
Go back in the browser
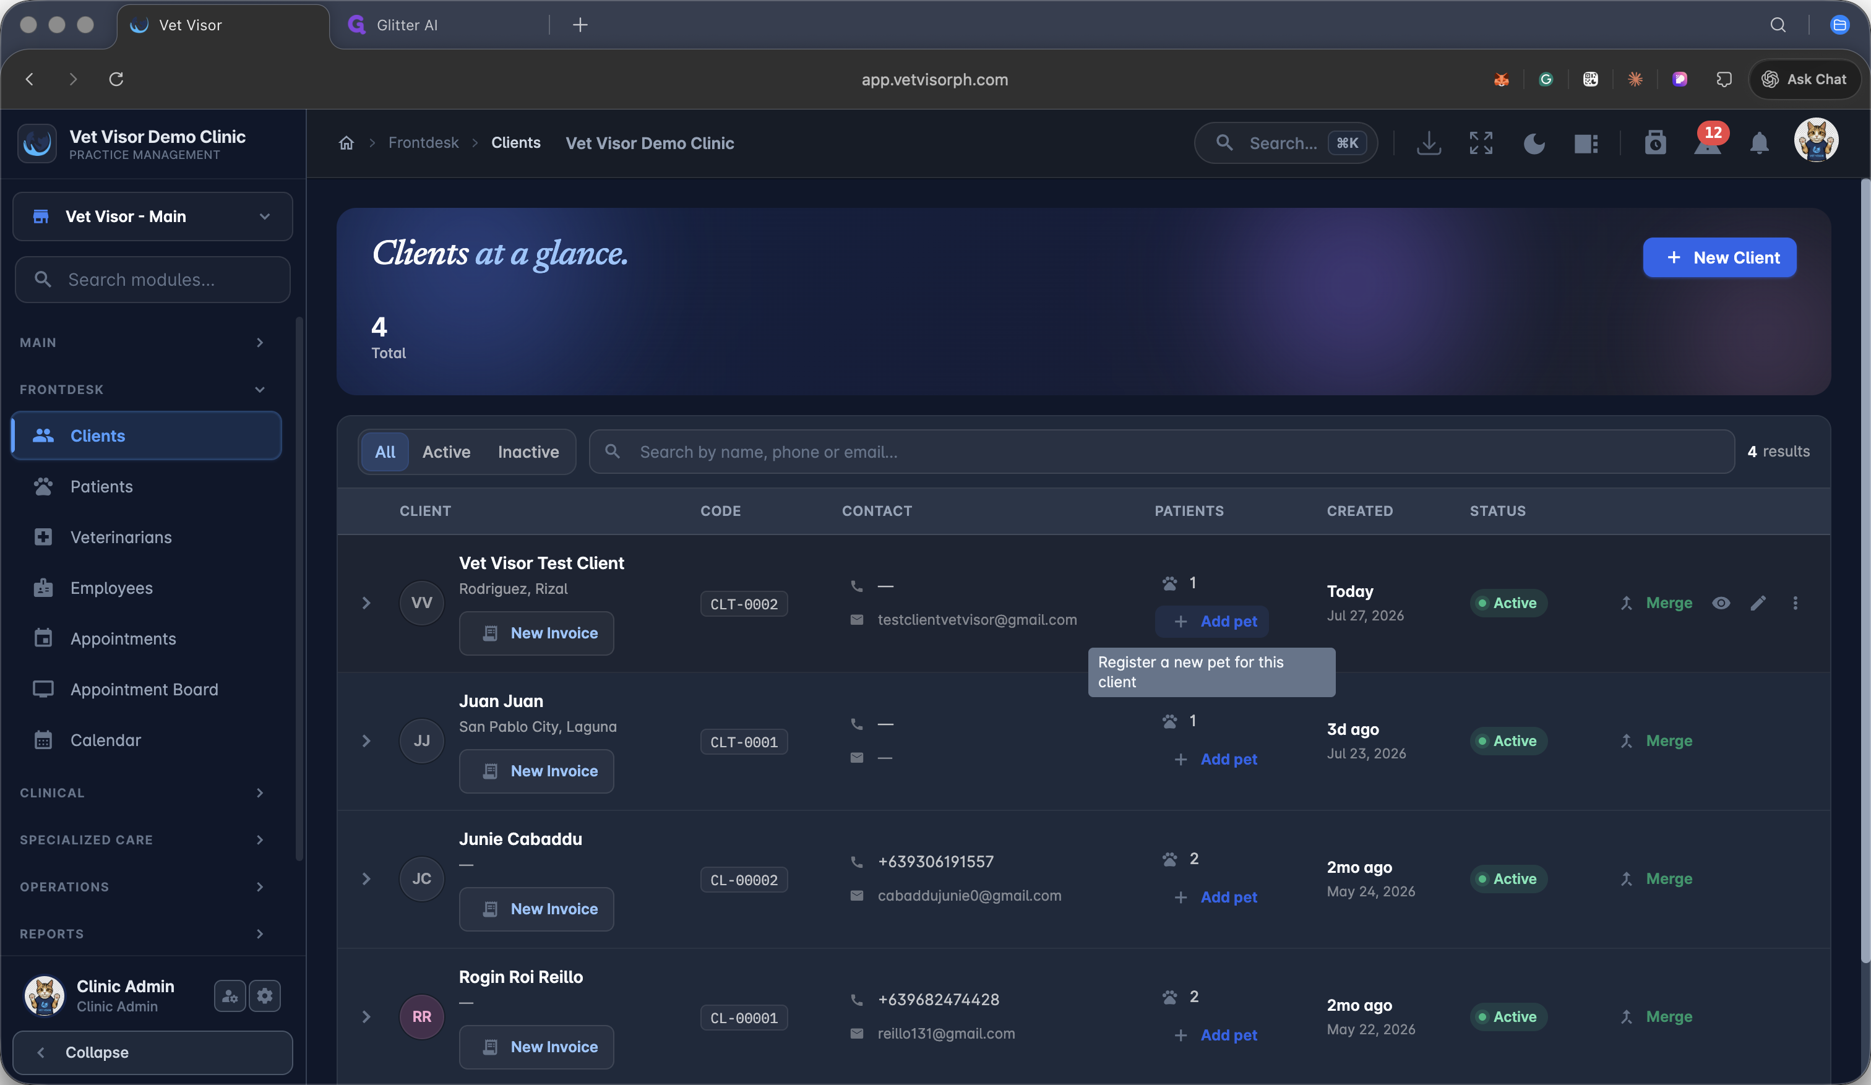coord(30,79)
